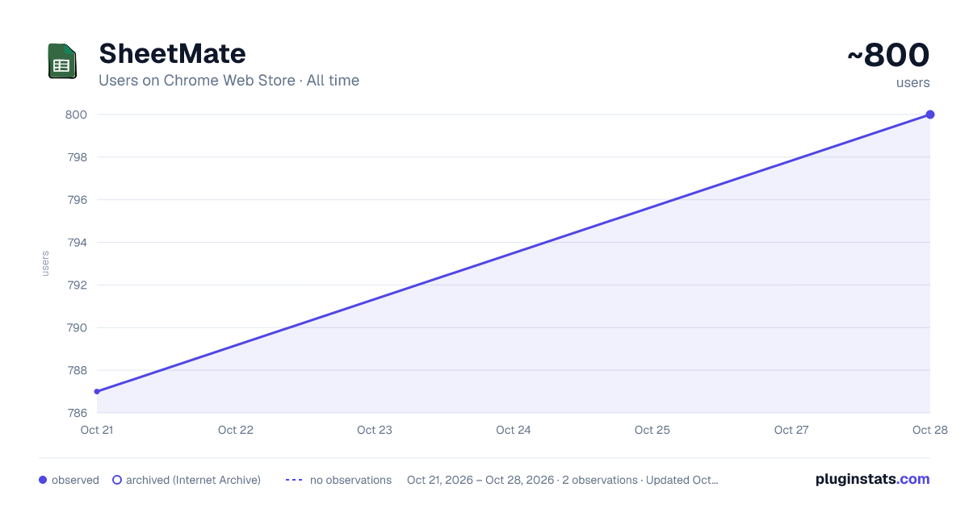
Task: Click the 786 y-axis tick label
Action: pyautogui.click(x=76, y=413)
